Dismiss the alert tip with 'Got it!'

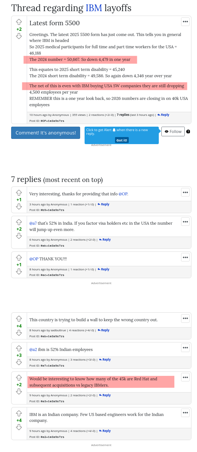click(x=122, y=140)
